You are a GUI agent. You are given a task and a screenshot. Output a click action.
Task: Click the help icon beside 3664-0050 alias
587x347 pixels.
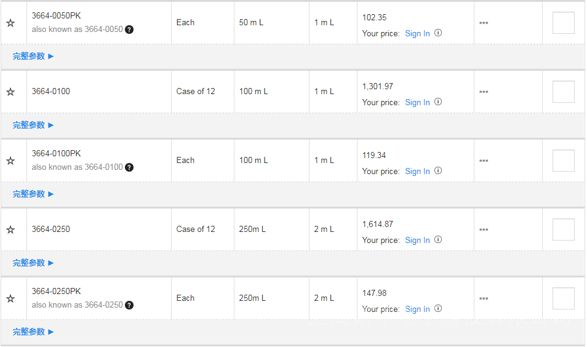[129, 30]
